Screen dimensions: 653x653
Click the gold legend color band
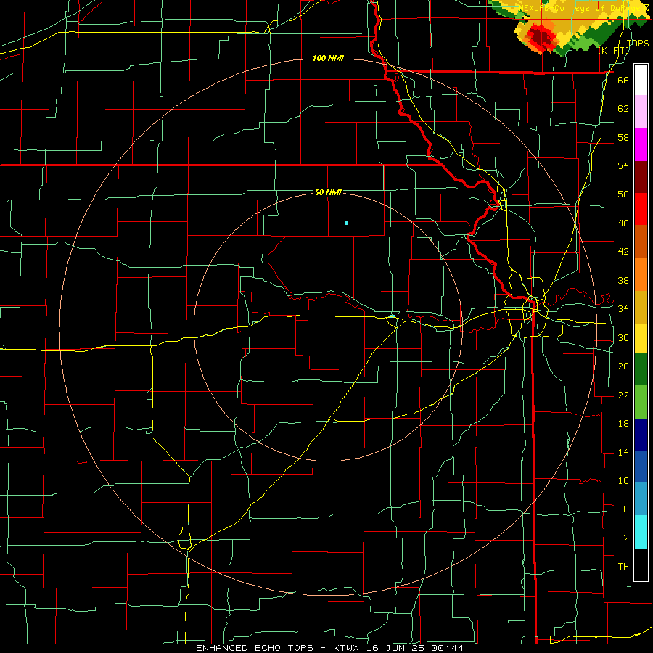click(x=641, y=307)
